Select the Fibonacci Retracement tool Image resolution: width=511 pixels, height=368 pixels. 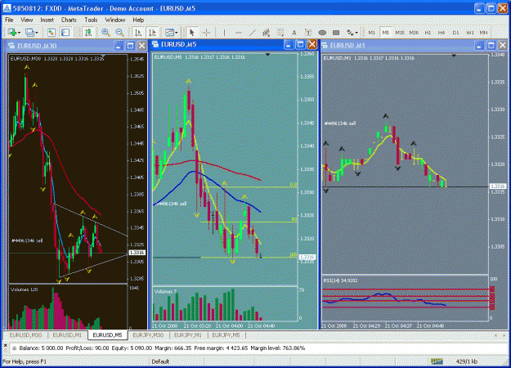(x=280, y=33)
